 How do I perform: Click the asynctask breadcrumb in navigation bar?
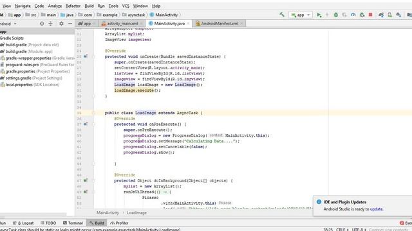point(133,15)
